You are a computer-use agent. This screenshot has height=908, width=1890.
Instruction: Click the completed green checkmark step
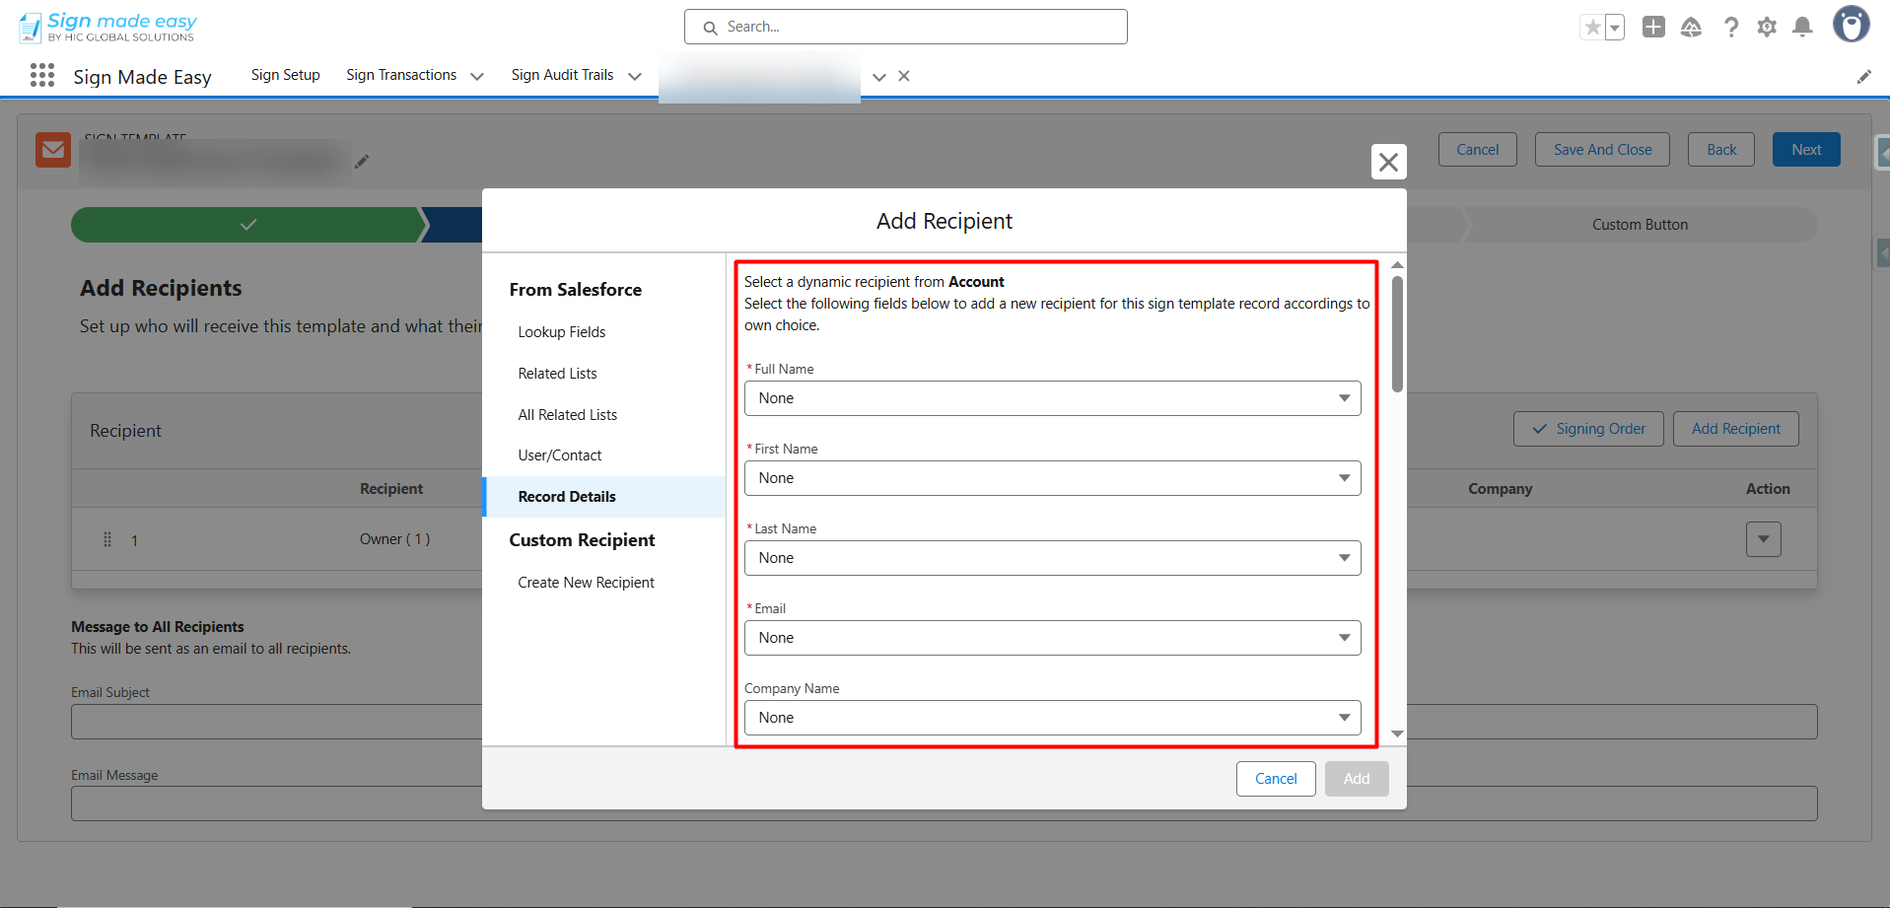[248, 225]
